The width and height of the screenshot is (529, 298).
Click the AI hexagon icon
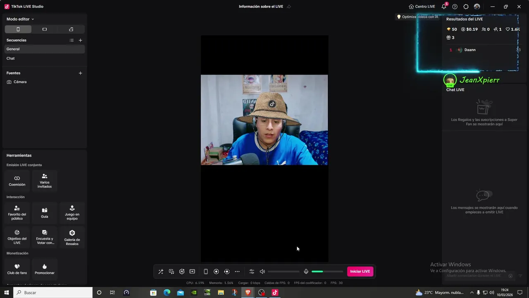pyautogui.click(x=182, y=272)
